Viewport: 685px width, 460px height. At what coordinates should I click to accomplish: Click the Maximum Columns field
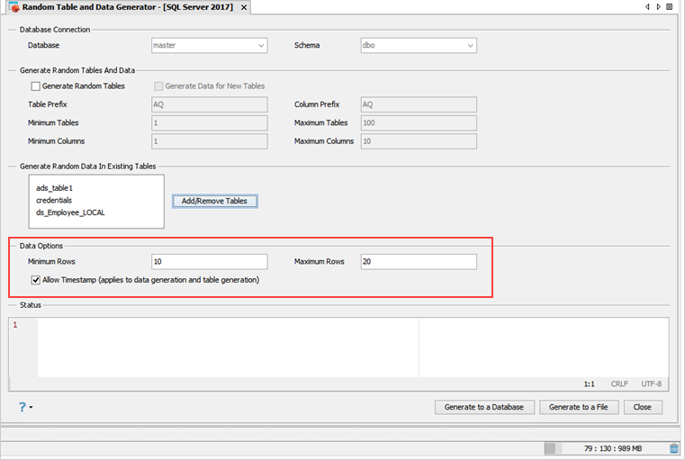(x=419, y=141)
